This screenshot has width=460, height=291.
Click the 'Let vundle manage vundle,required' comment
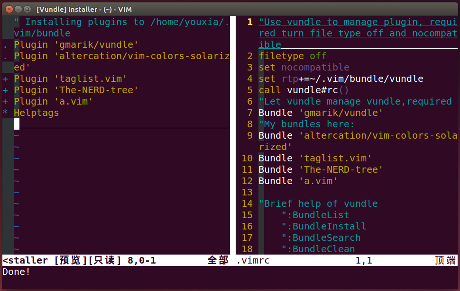click(355, 102)
